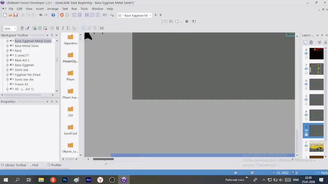Viewport: 328px width, 184px height.
Task: Toggle visibility of layer 6
Action: (306, 84)
